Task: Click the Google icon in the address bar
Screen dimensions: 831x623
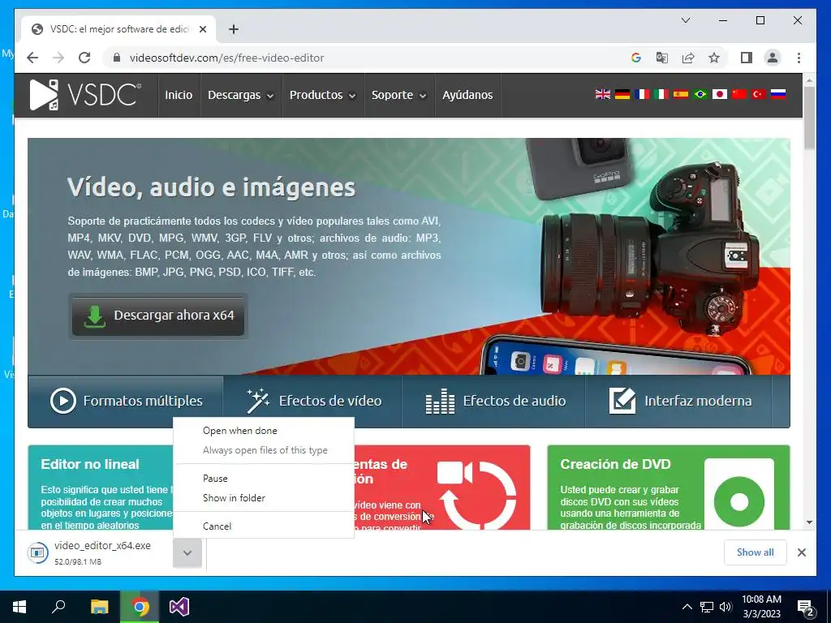Action: point(636,58)
